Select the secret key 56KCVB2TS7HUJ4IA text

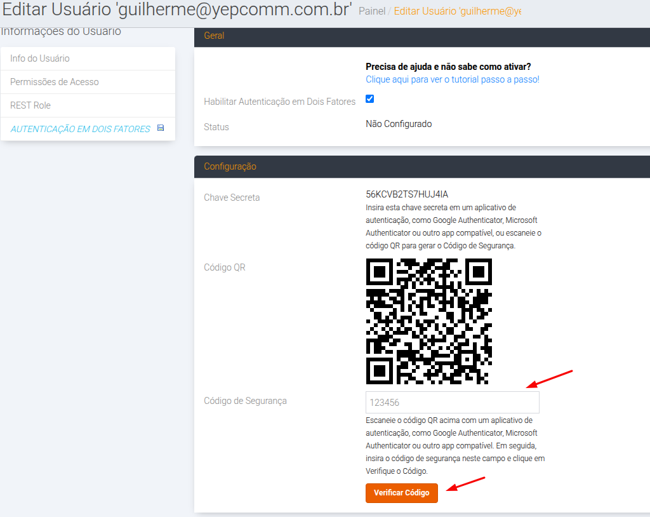pos(407,194)
